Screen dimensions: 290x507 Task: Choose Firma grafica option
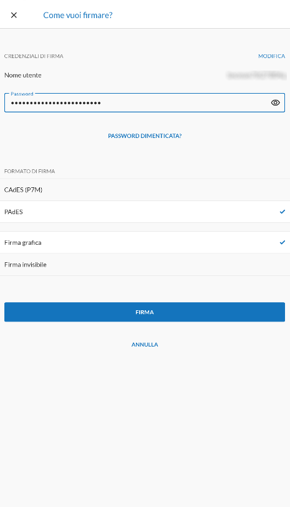pos(145,242)
